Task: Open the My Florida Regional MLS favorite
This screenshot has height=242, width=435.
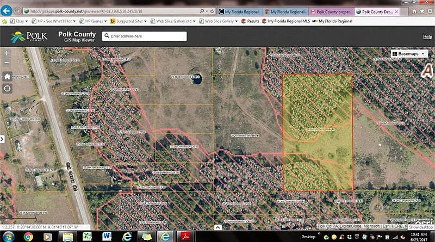Action: pyautogui.click(x=286, y=21)
